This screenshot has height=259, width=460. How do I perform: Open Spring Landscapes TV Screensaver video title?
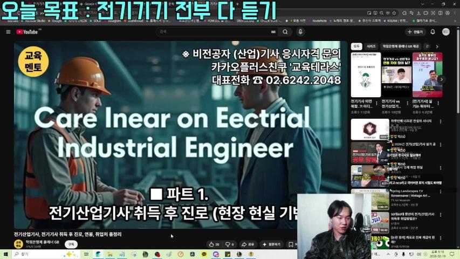click(411, 193)
